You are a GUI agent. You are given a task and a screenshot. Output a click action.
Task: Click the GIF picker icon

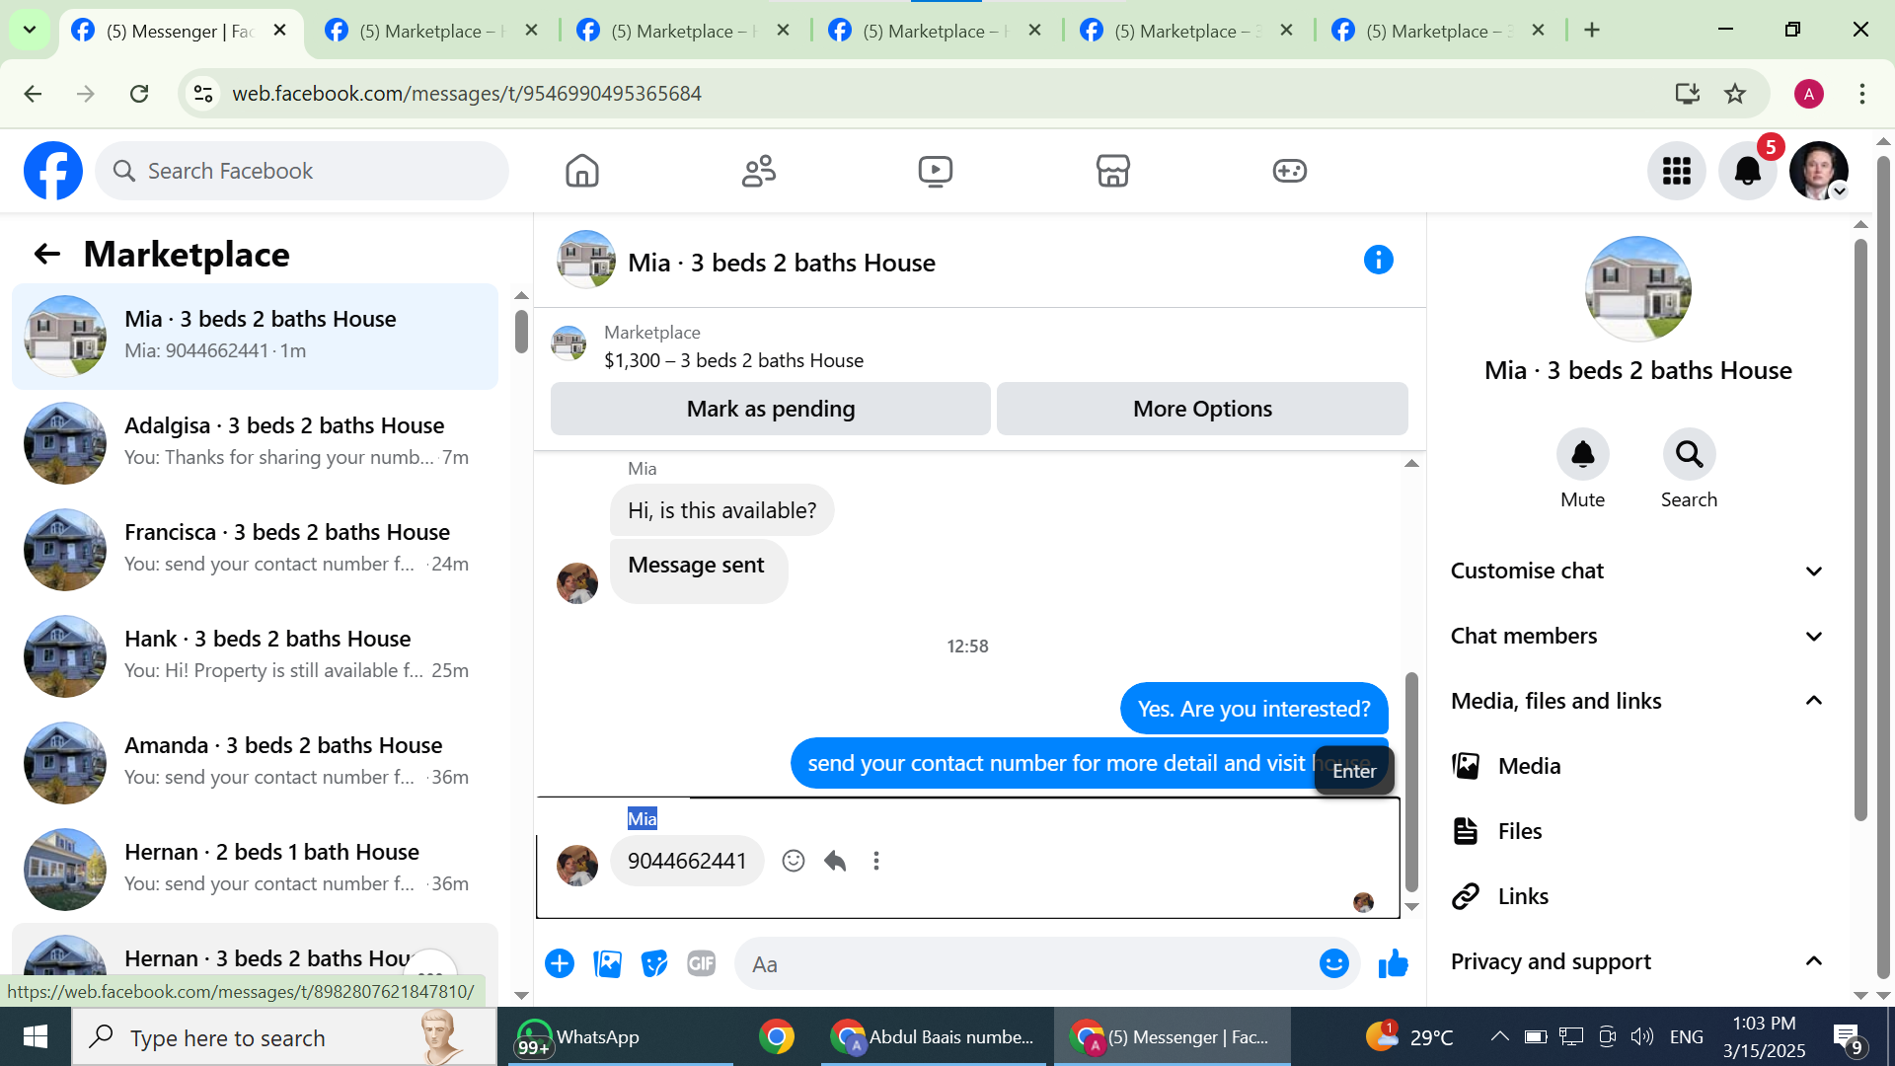pyautogui.click(x=701, y=963)
